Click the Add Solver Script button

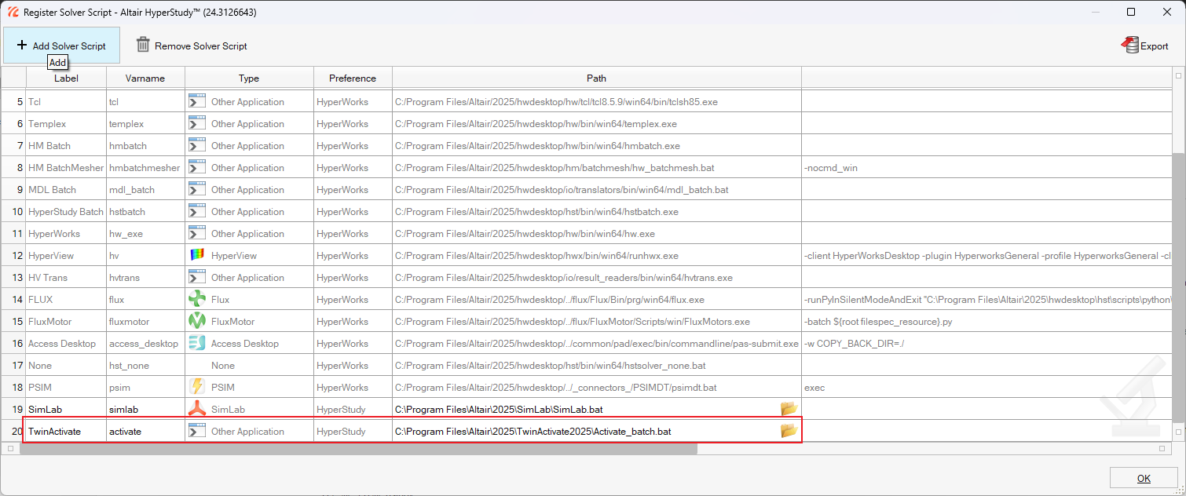click(x=61, y=46)
